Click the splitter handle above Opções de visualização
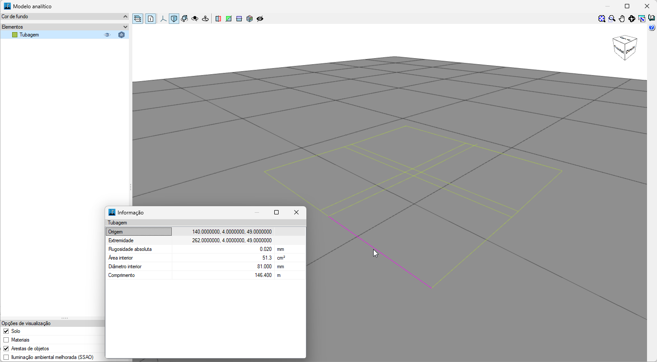657x362 pixels. (x=65, y=318)
